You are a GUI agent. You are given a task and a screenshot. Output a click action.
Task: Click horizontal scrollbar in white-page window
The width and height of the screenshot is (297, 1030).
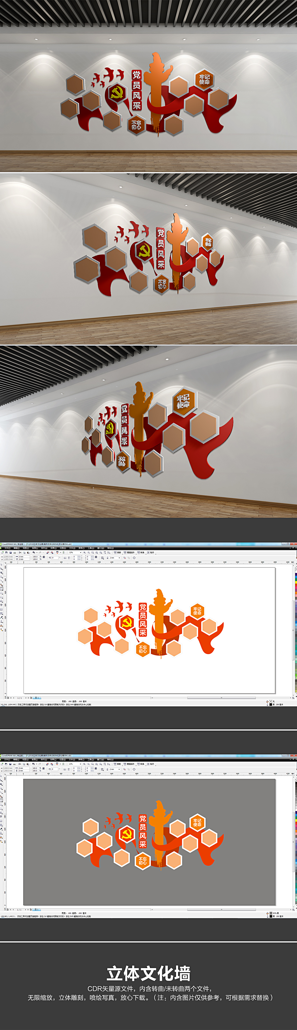click(x=222, y=698)
